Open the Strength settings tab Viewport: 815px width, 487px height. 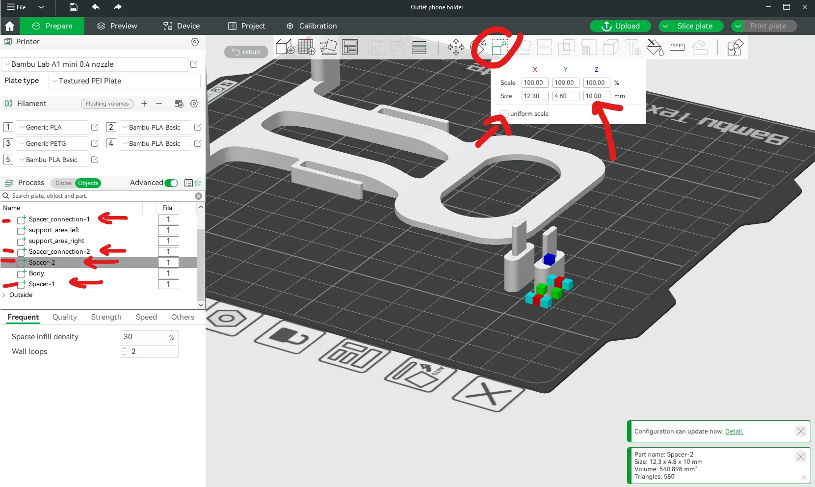tap(106, 317)
